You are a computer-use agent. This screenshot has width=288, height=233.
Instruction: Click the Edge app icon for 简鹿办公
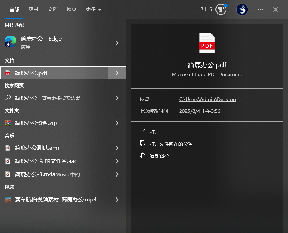point(11,41)
